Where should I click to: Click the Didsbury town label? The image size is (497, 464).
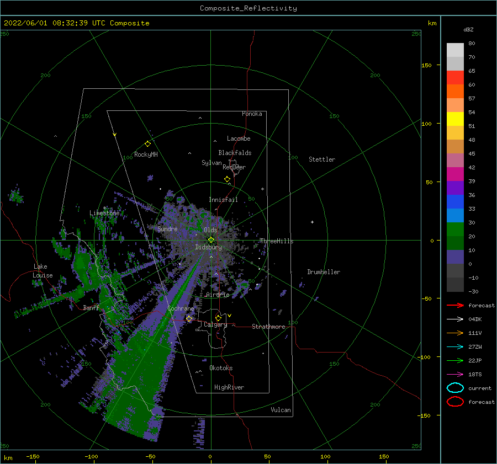[x=208, y=247]
